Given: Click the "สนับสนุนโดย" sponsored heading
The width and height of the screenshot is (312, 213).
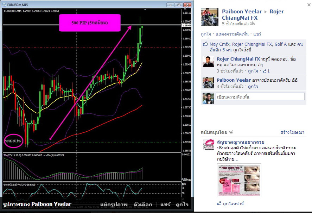Looking at the screenshot, I should [214, 132].
